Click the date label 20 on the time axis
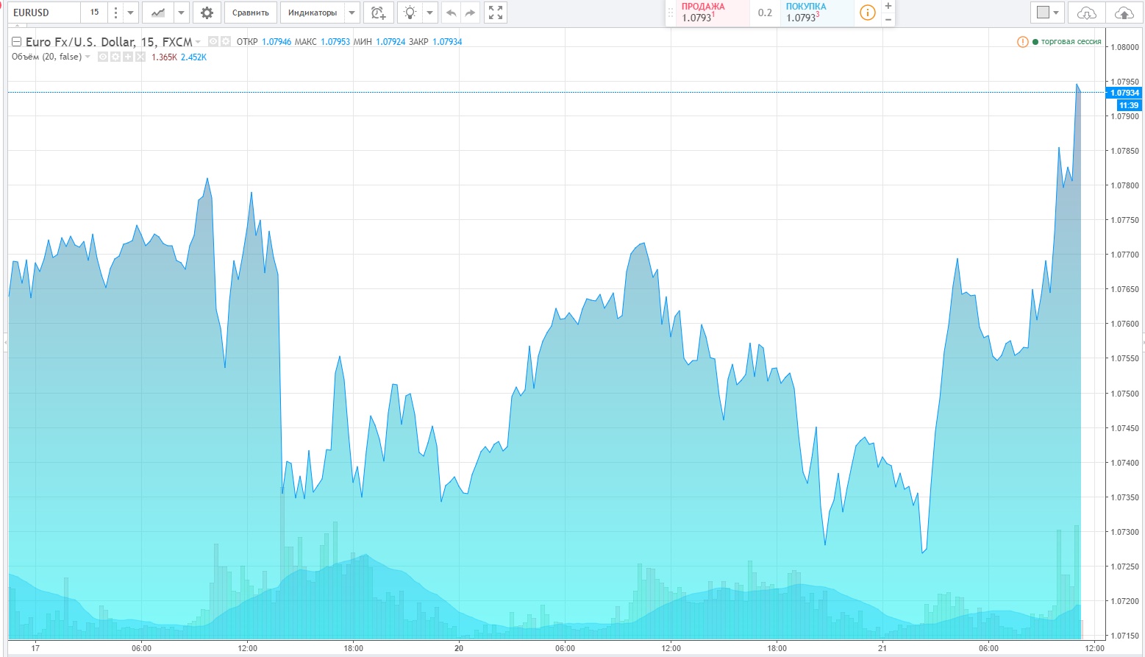This screenshot has height=657, width=1145. (x=459, y=648)
